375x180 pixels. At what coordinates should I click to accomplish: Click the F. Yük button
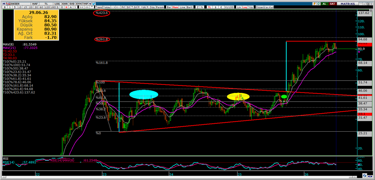click(142, 7)
